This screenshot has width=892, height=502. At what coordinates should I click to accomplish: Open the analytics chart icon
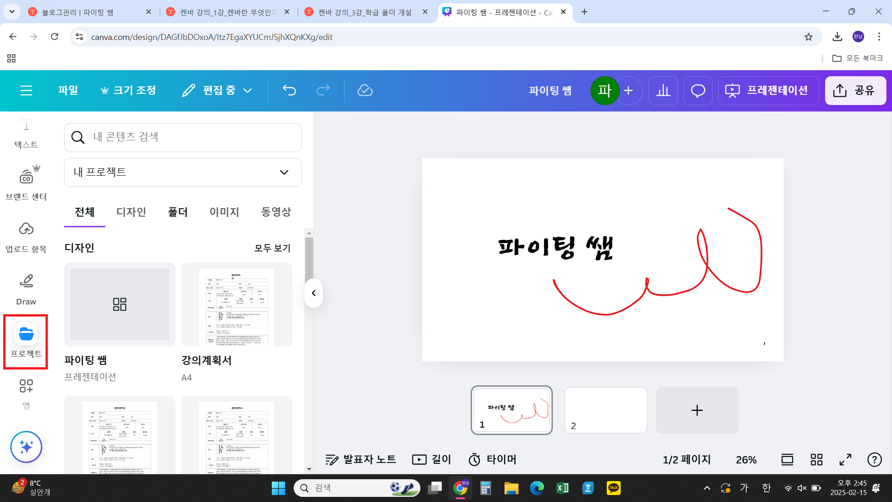coord(663,90)
